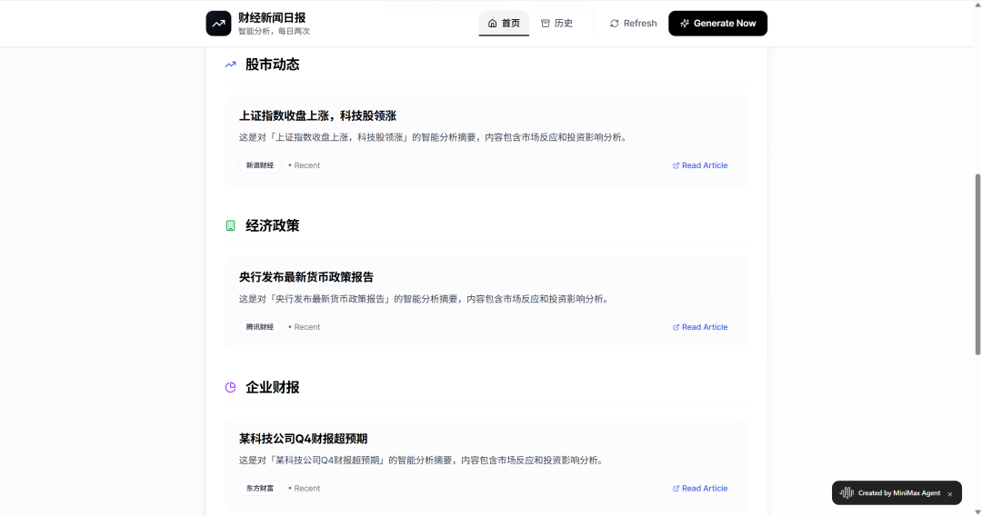Read Article for 某科技公司Q4财报 story
The height and width of the screenshot is (516, 982).
(x=700, y=488)
